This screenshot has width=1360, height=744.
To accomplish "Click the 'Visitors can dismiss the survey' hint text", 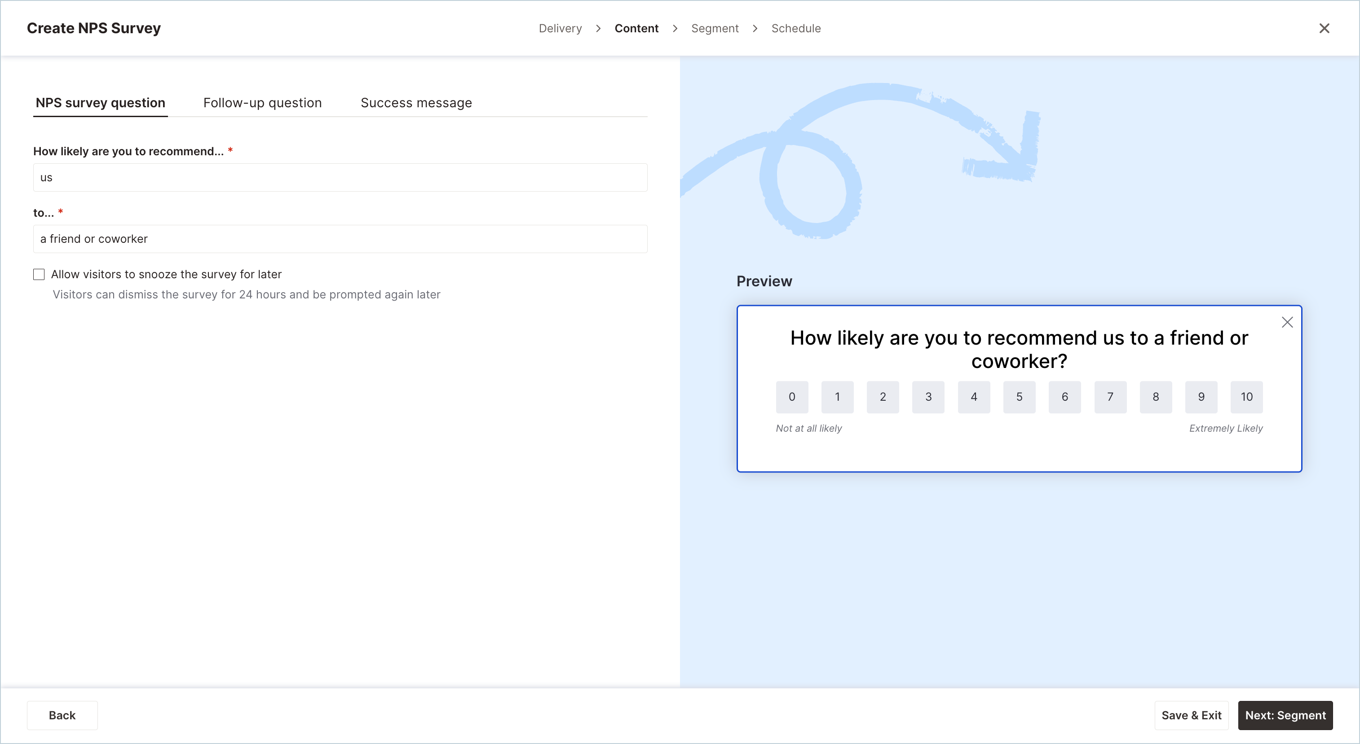I will pos(247,294).
